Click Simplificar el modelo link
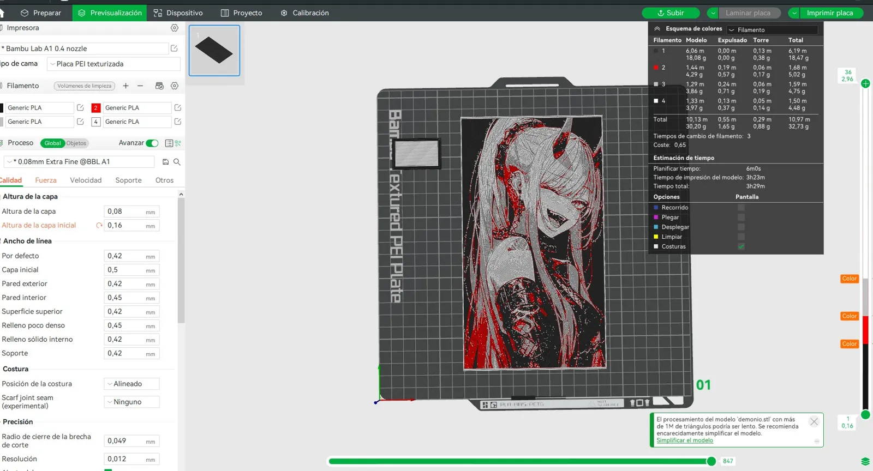 click(x=685, y=440)
